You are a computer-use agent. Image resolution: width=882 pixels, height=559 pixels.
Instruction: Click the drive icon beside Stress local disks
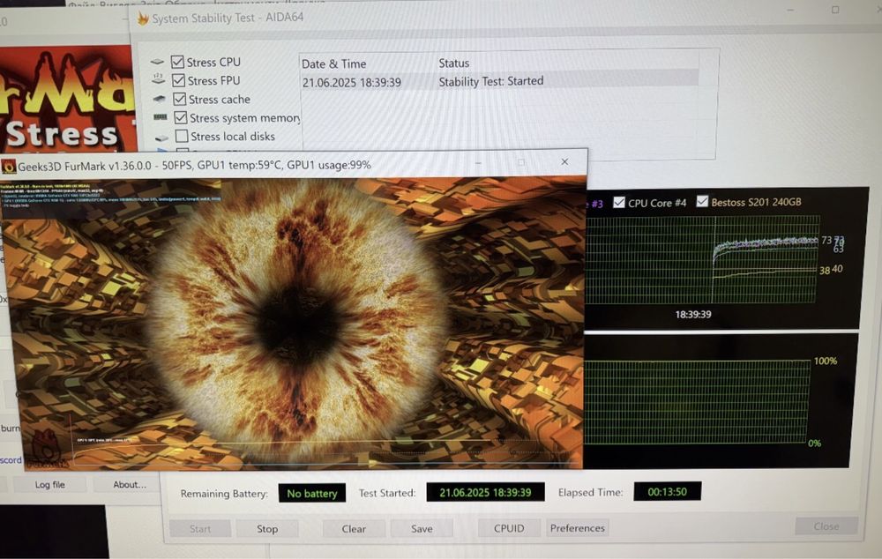[x=162, y=138]
